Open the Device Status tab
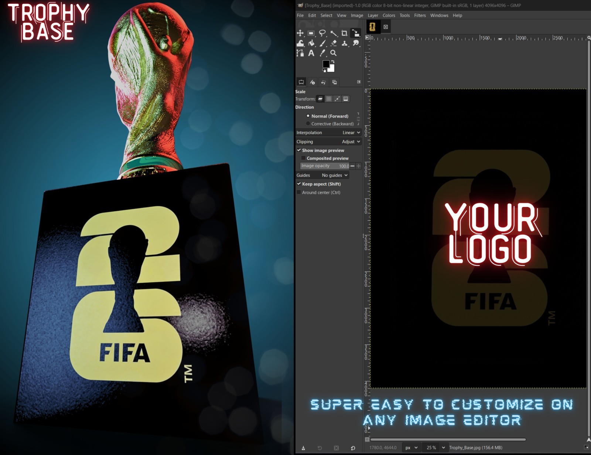This screenshot has height=455, width=591. 312,82
